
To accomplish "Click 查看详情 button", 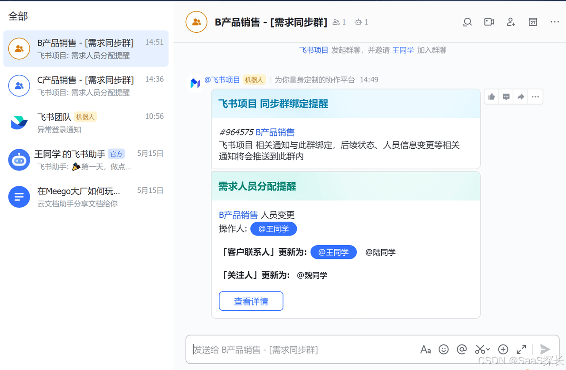I will click(251, 301).
